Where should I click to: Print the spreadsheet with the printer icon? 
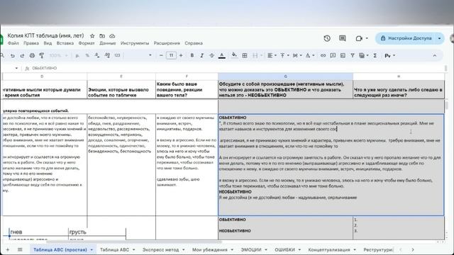[x=32, y=55]
